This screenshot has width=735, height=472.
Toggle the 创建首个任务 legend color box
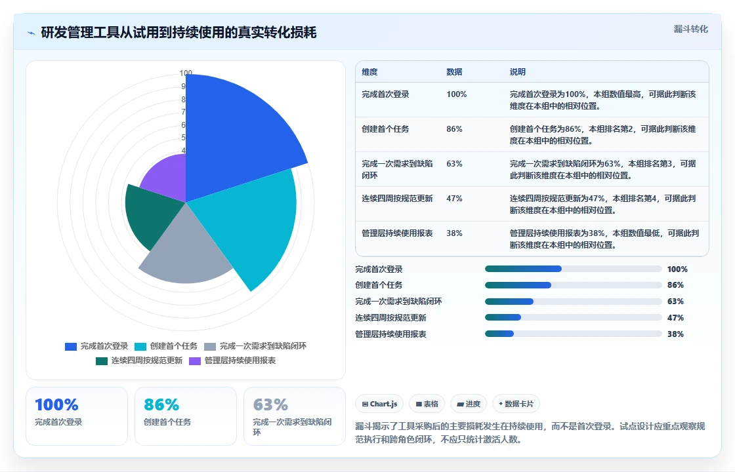click(x=140, y=347)
